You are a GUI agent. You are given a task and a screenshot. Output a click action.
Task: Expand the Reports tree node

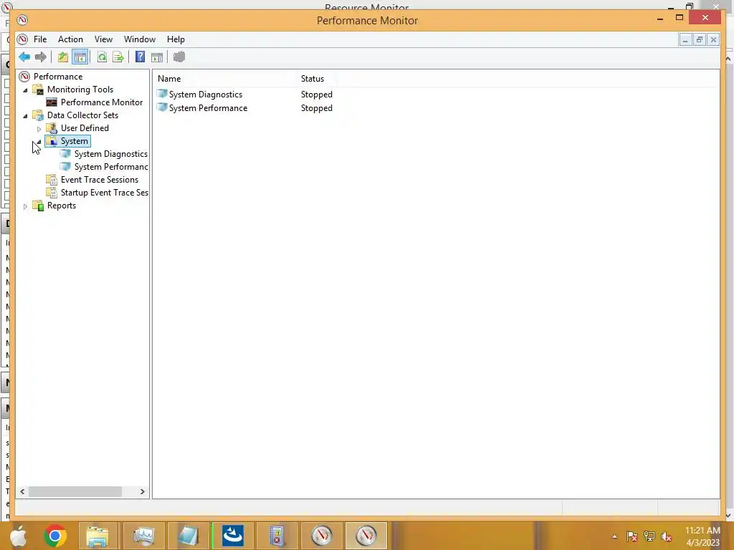[25, 206]
